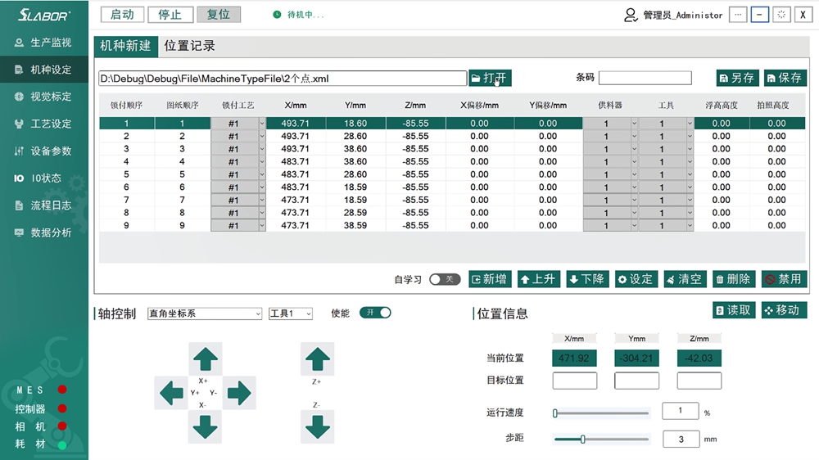Jog axis with the Y- right arrow

point(239,393)
